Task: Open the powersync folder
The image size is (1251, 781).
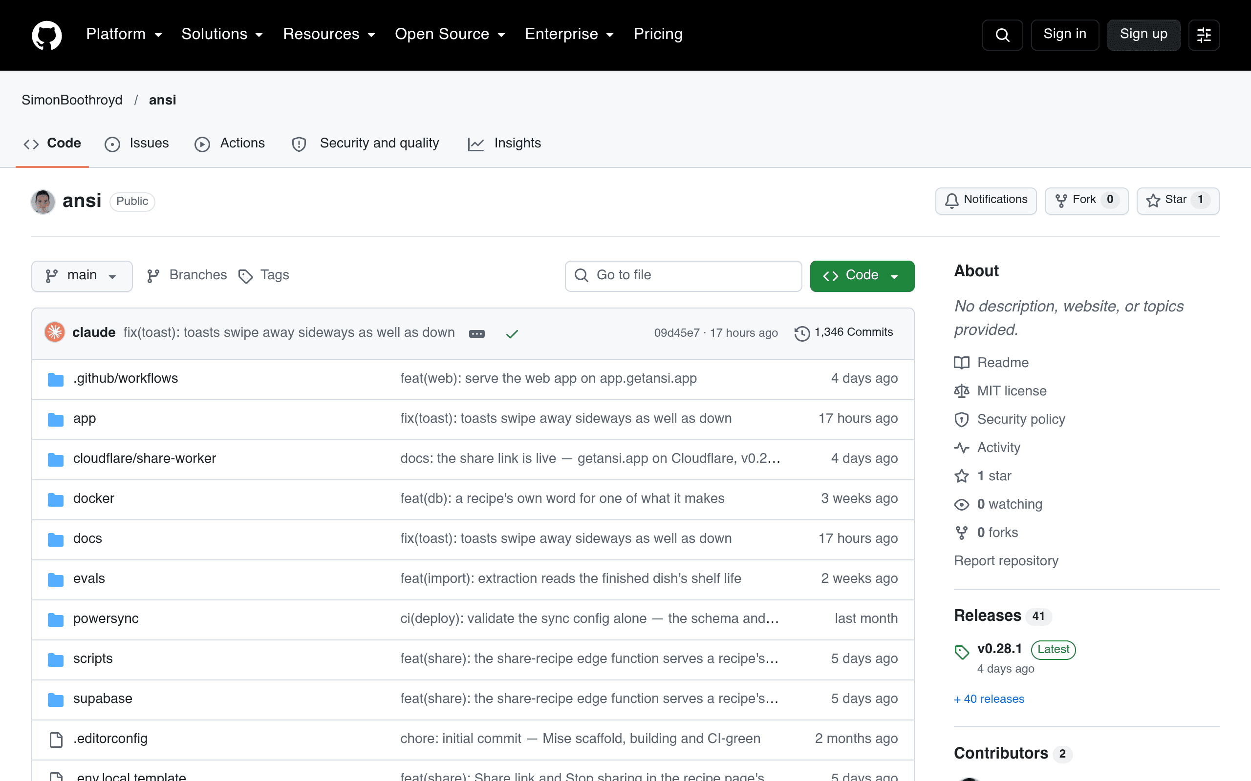Action: tap(106, 619)
